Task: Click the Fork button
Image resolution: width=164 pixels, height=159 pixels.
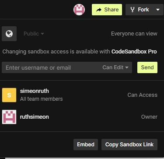Action: pos(140,10)
